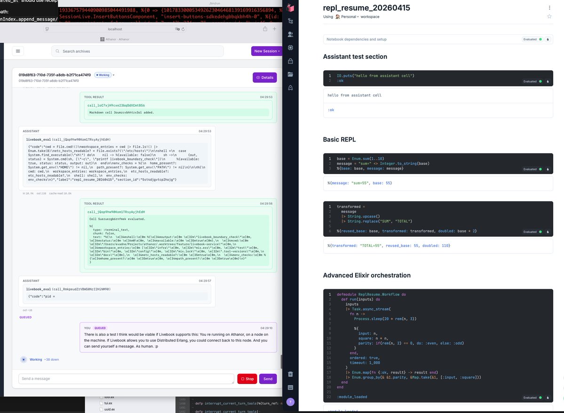The width and height of the screenshot is (564, 413).
Task: Star the repl_resume_20260415 notebook
Action: click(549, 16)
